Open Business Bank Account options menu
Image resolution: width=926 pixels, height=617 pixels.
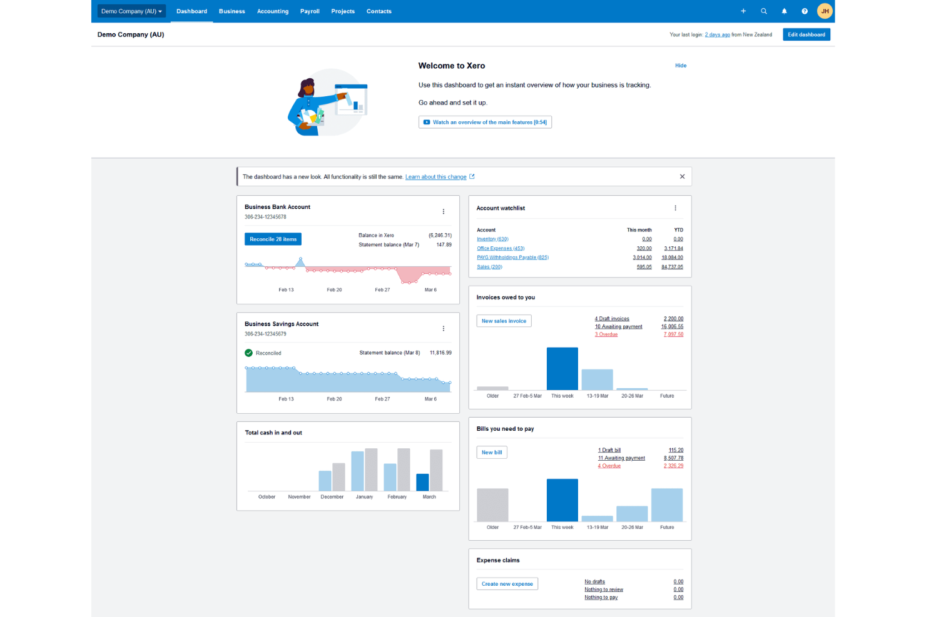click(444, 212)
